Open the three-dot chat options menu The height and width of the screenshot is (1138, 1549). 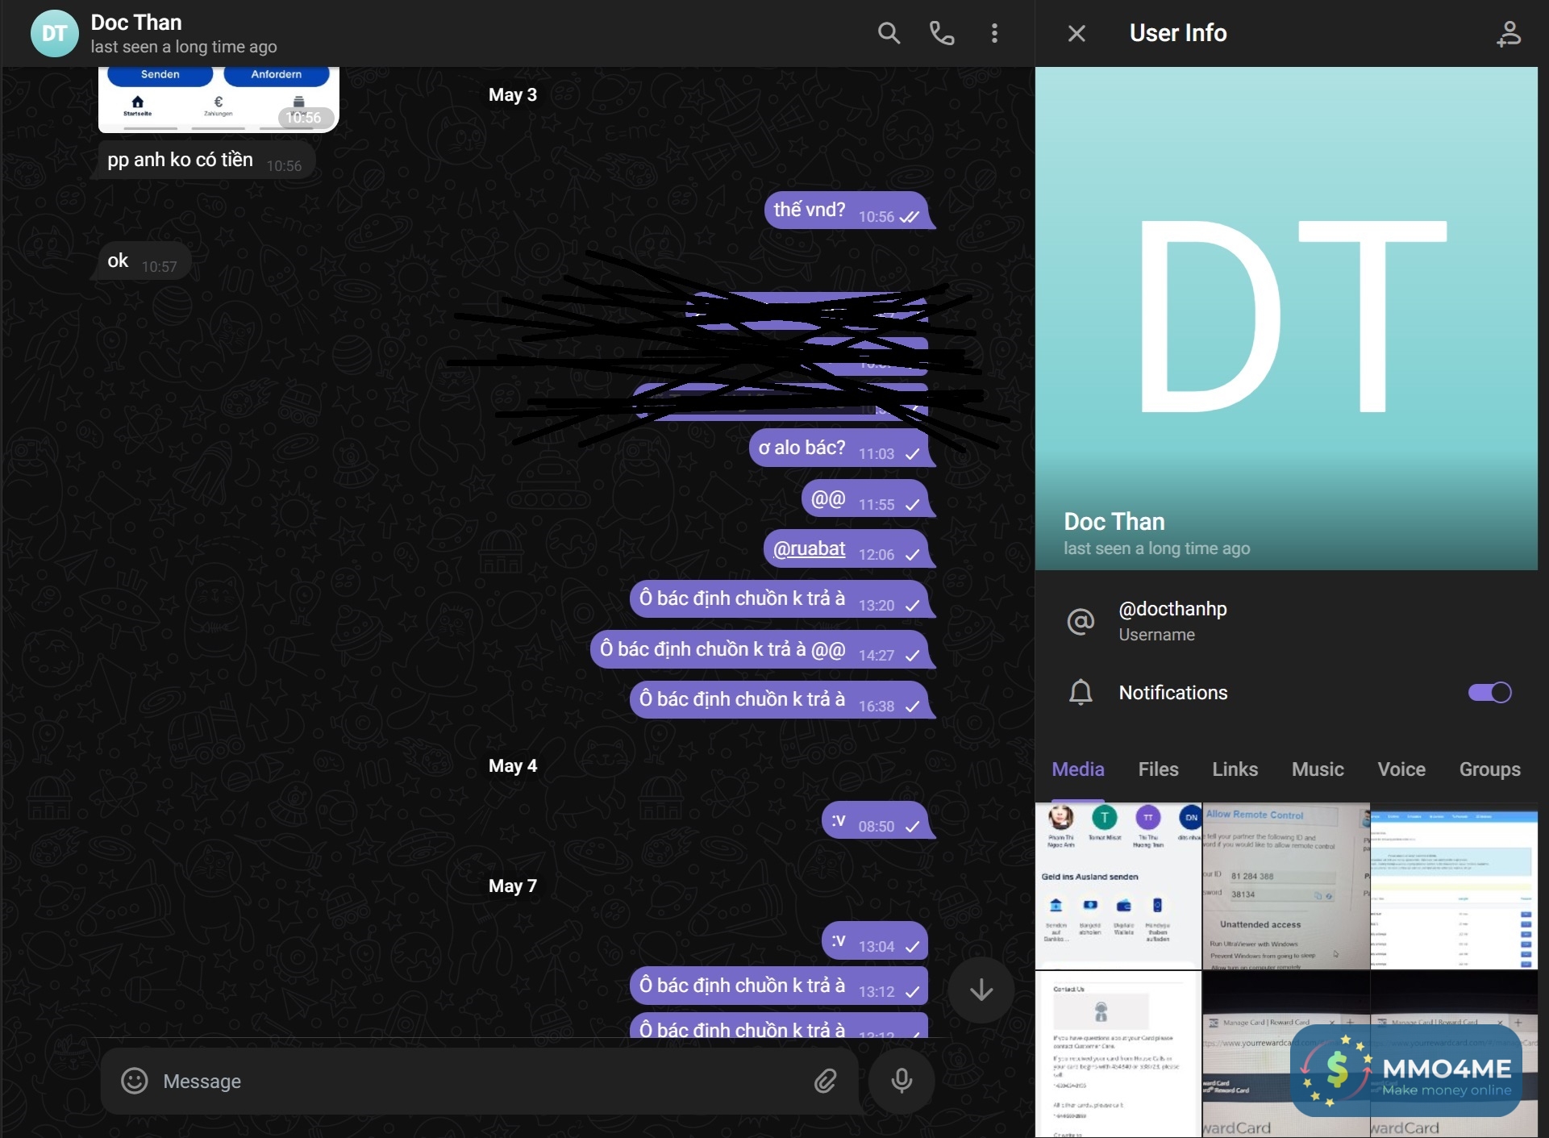pos(994,33)
